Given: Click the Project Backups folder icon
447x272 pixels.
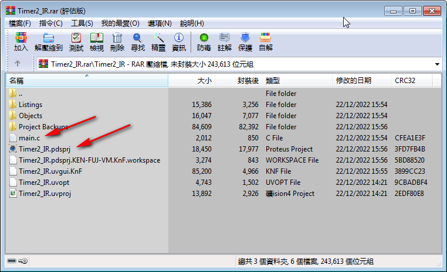Looking at the screenshot, I should (12, 126).
